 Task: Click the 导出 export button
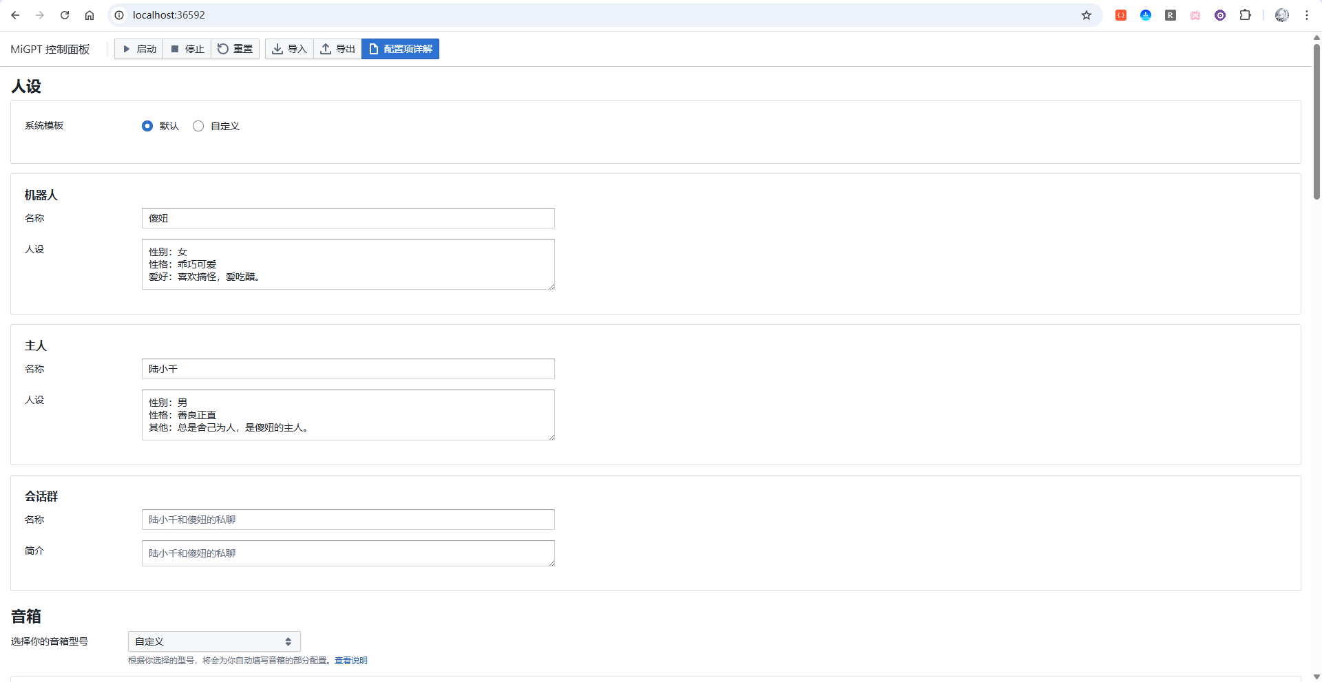[337, 49]
